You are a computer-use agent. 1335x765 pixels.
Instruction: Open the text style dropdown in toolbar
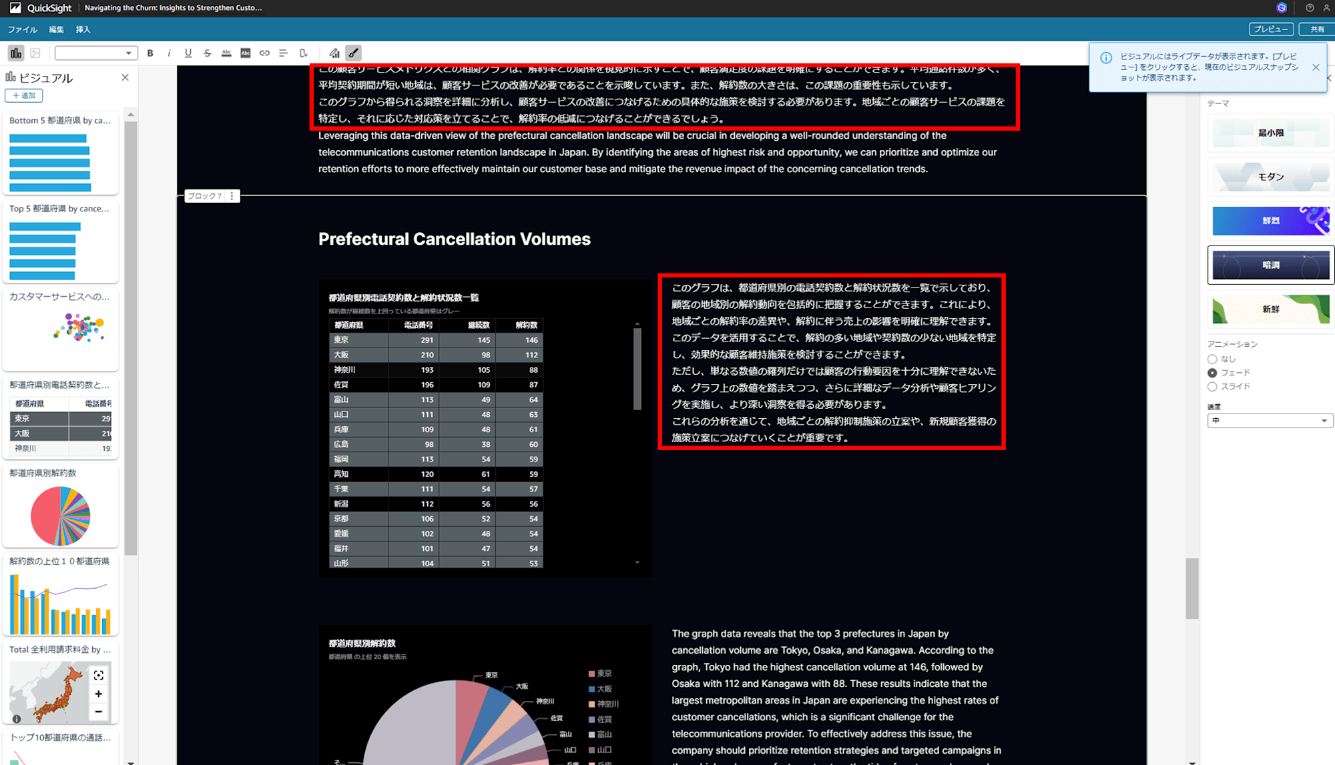point(96,53)
